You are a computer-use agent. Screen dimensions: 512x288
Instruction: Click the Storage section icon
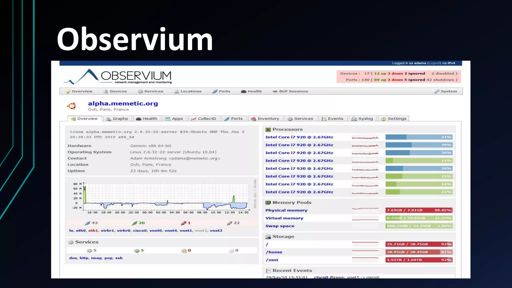point(268,236)
